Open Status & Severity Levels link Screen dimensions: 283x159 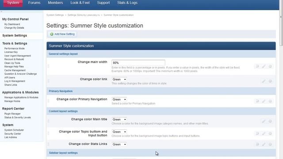click(18, 117)
